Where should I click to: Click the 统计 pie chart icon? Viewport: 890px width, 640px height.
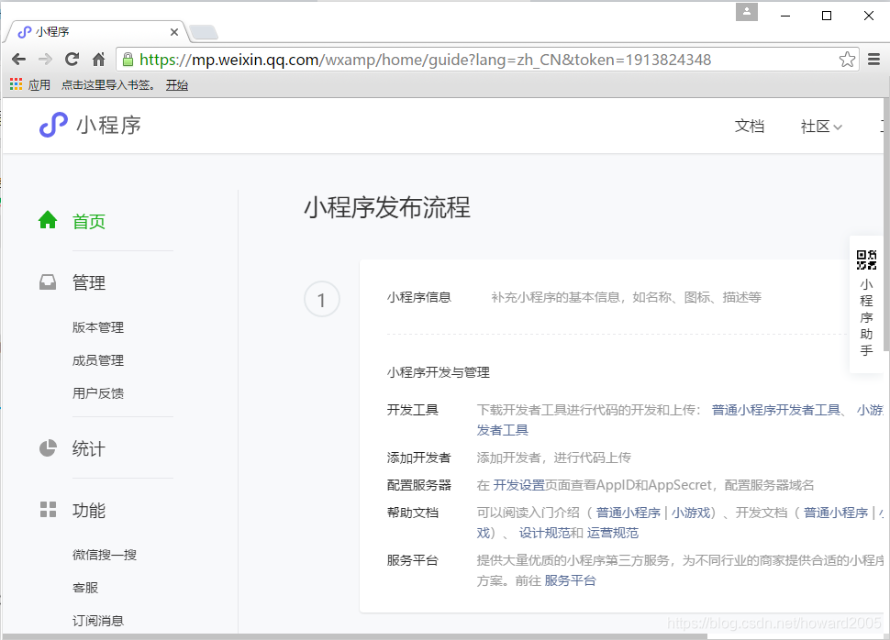[x=47, y=448]
